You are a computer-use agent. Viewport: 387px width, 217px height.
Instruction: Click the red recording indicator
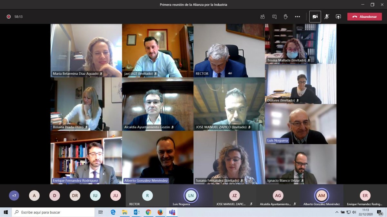(9, 17)
